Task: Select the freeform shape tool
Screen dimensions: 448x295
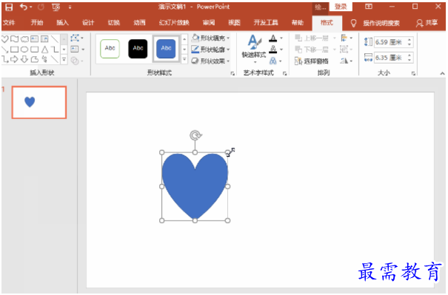Action: click(x=34, y=59)
